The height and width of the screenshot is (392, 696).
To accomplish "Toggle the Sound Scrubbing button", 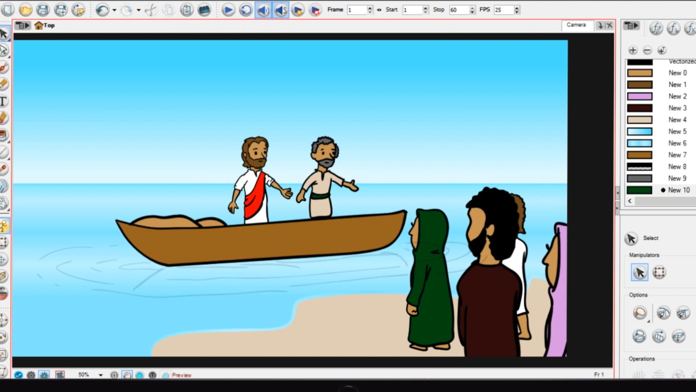I will 281,10.
